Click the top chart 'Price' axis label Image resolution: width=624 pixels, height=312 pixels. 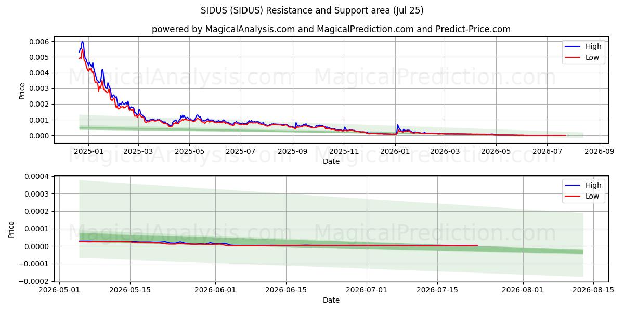pos(22,90)
